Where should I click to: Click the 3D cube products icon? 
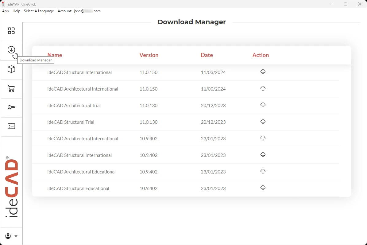click(11, 69)
